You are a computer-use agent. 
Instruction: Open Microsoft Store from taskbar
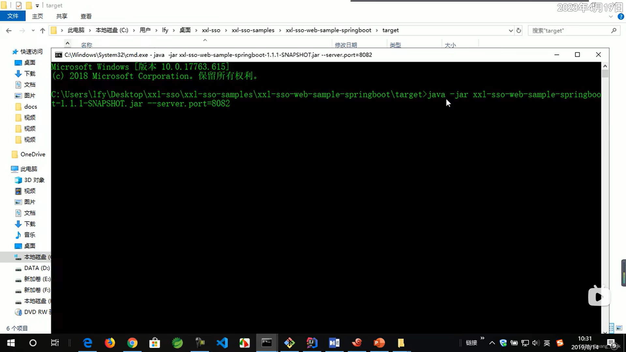(x=155, y=343)
